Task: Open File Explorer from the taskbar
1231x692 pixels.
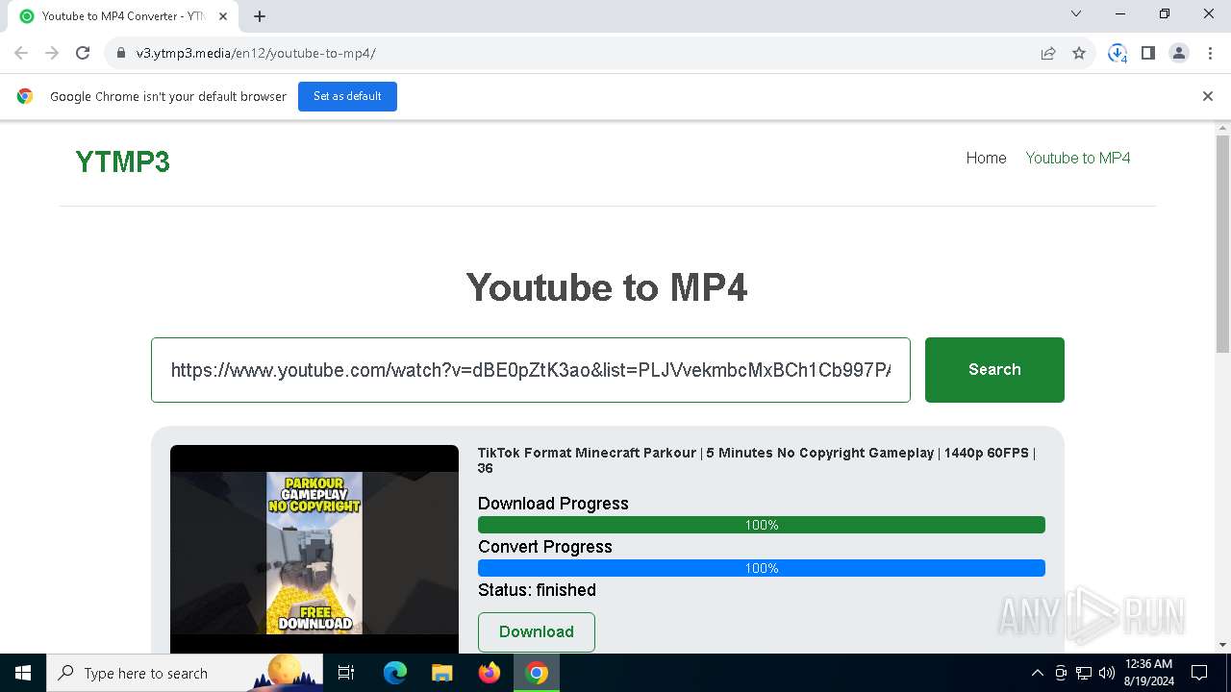Action: pyautogui.click(x=441, y=673)
